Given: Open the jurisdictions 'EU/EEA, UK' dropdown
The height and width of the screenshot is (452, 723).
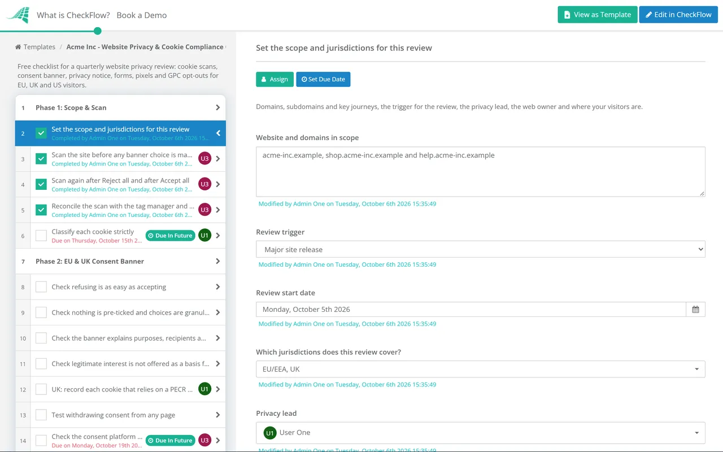Looking at the screenshot, I should click(481, 369).
